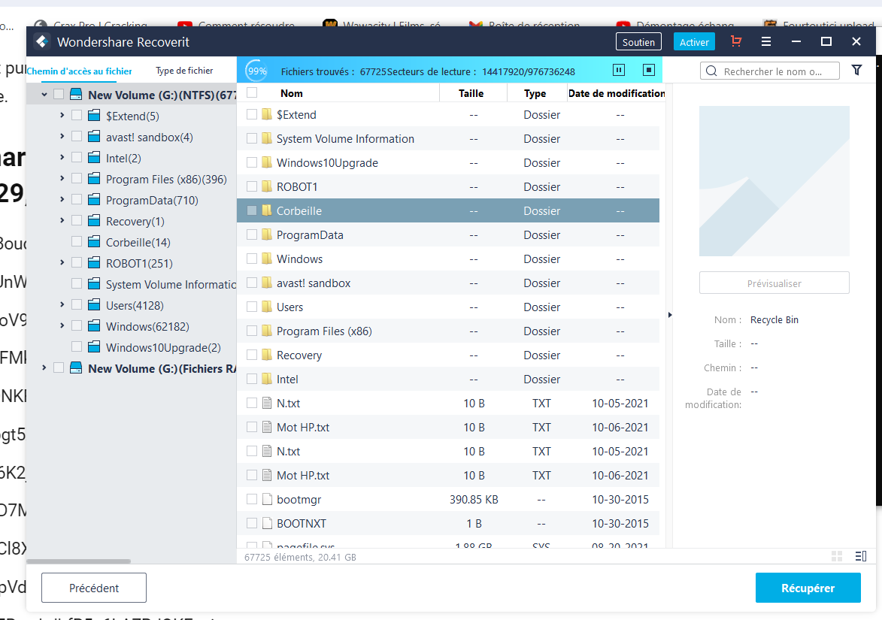Check the ROBOT1 folder checkbox in list
This screenshot has height=620, width=882.
point(251,186)
